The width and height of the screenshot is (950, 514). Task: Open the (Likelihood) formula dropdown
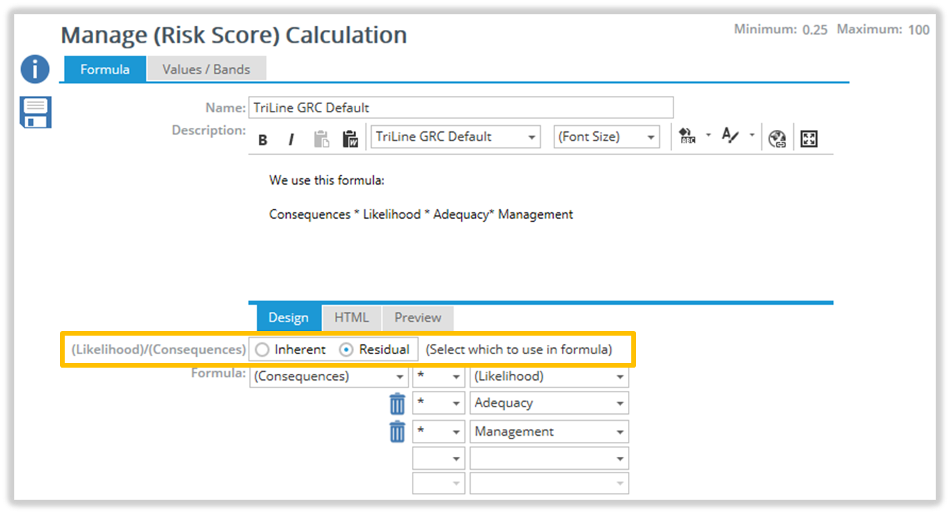pyautogui.click(x=549, y=376)
